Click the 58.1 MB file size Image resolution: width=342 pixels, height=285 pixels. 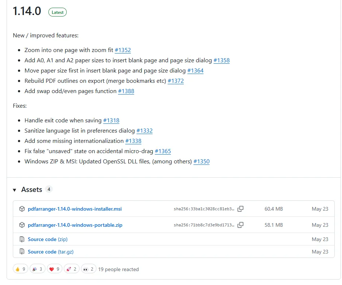[273, 225]
